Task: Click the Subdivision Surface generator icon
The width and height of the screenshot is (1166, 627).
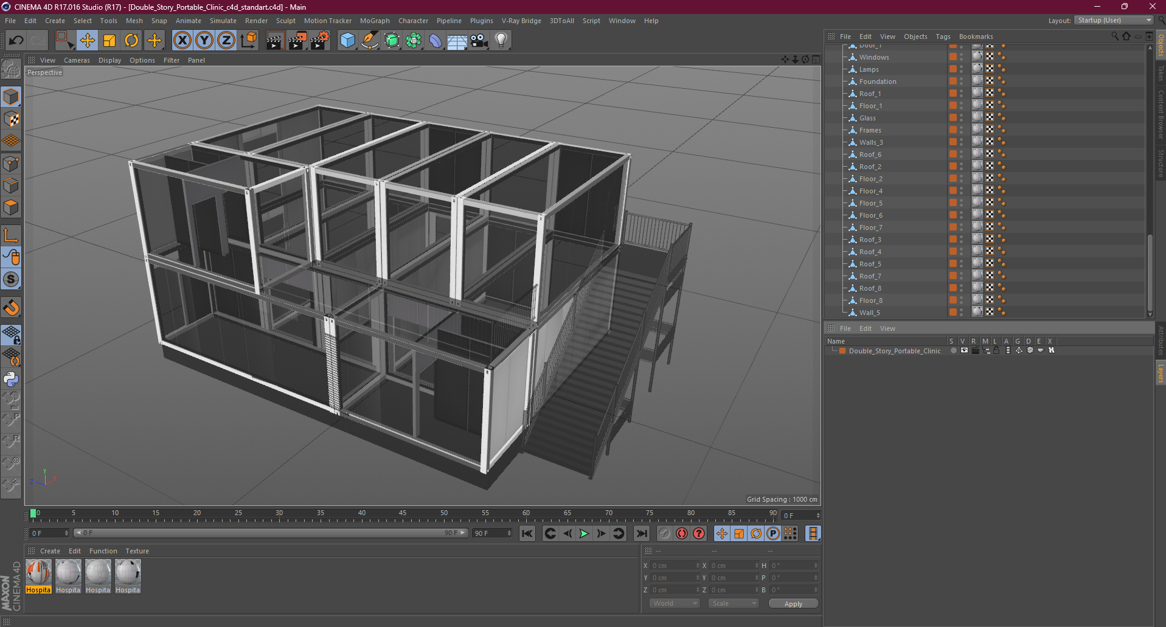Action: (x=392, y=41)
